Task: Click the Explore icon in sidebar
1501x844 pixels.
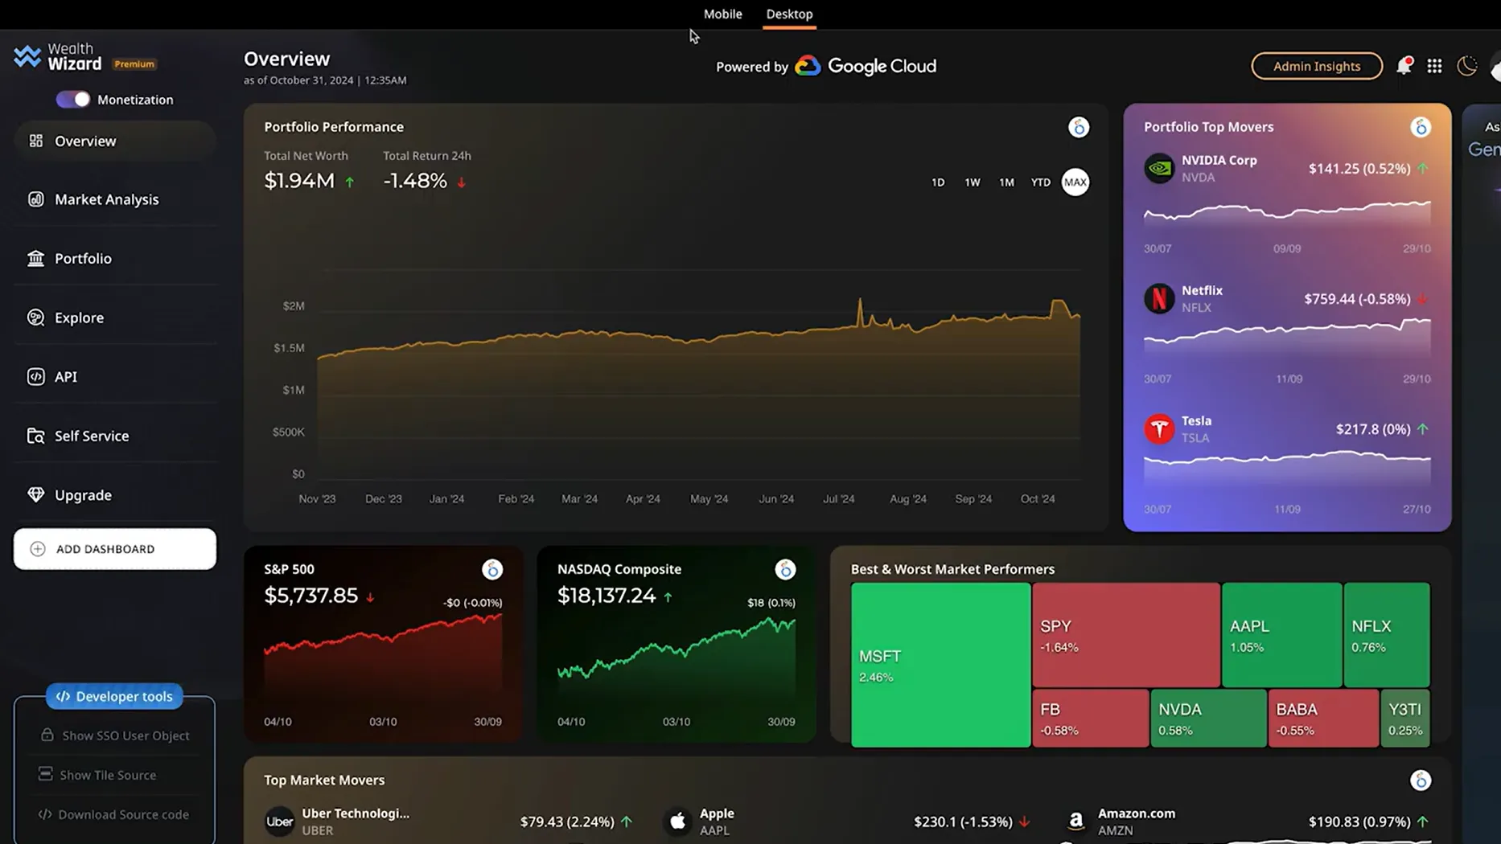Action: coord(36,318)
